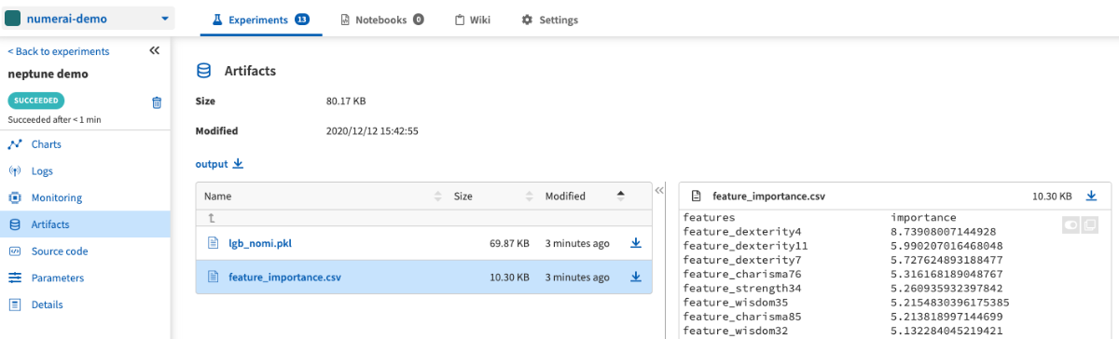The image size is (1119, 339).
Task: Copy preview contents using the copy icon
Action: pyautogui.click(x=1089, y=224)
